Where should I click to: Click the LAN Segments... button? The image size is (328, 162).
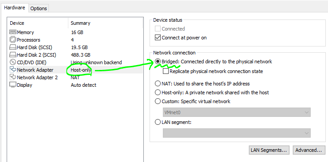(x=269, y=150)
